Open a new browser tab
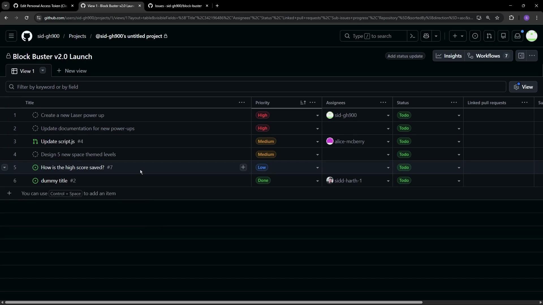The width and height of the screenshot is (543, 305). click(217, 6)
